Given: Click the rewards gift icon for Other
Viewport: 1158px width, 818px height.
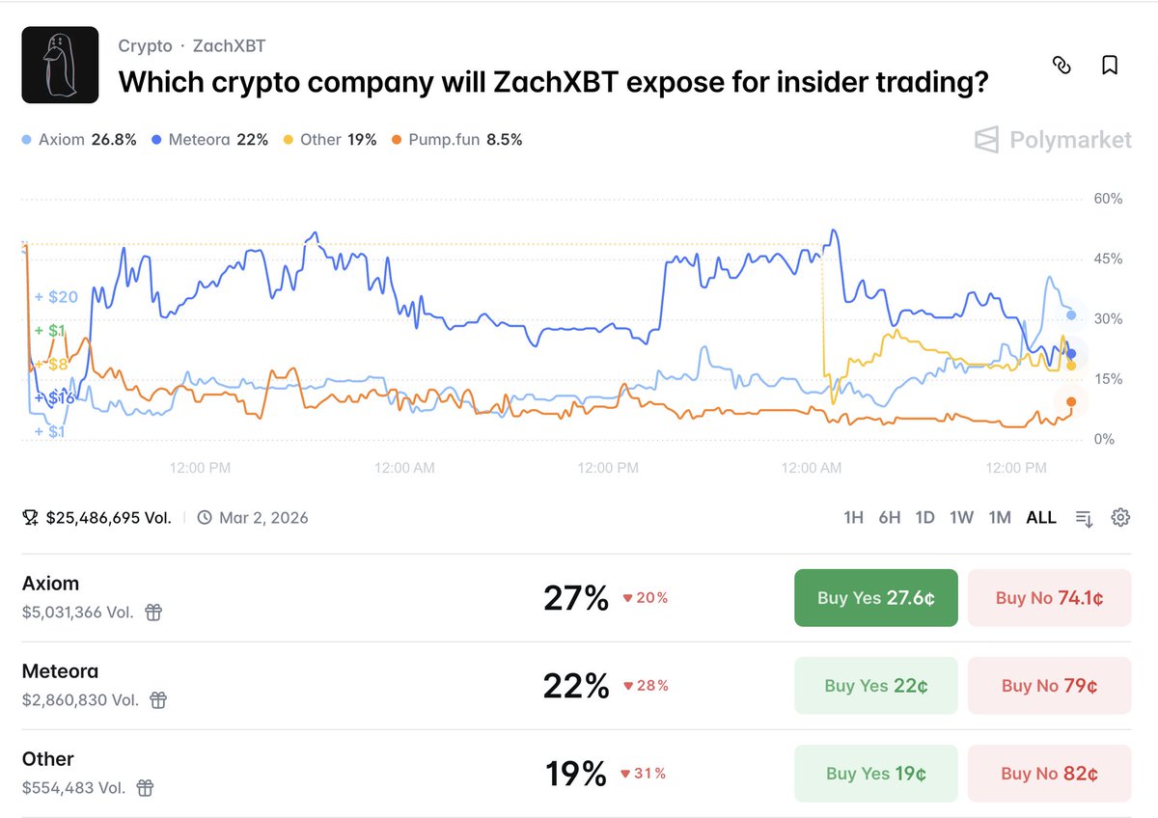Looking at the screenshot, I should [x=145, y=787].
